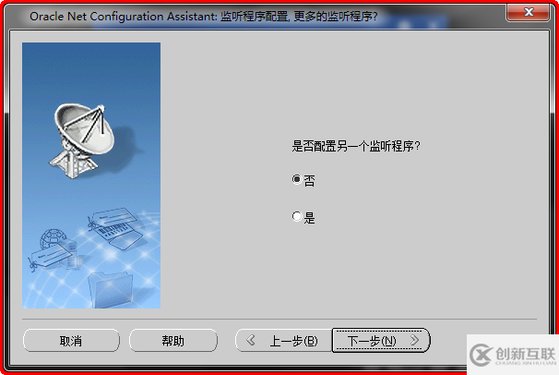The height and width of the screenshot is (375, 559).
Task: Continue with the 下一步(N) button
Action: coord(381,341)
